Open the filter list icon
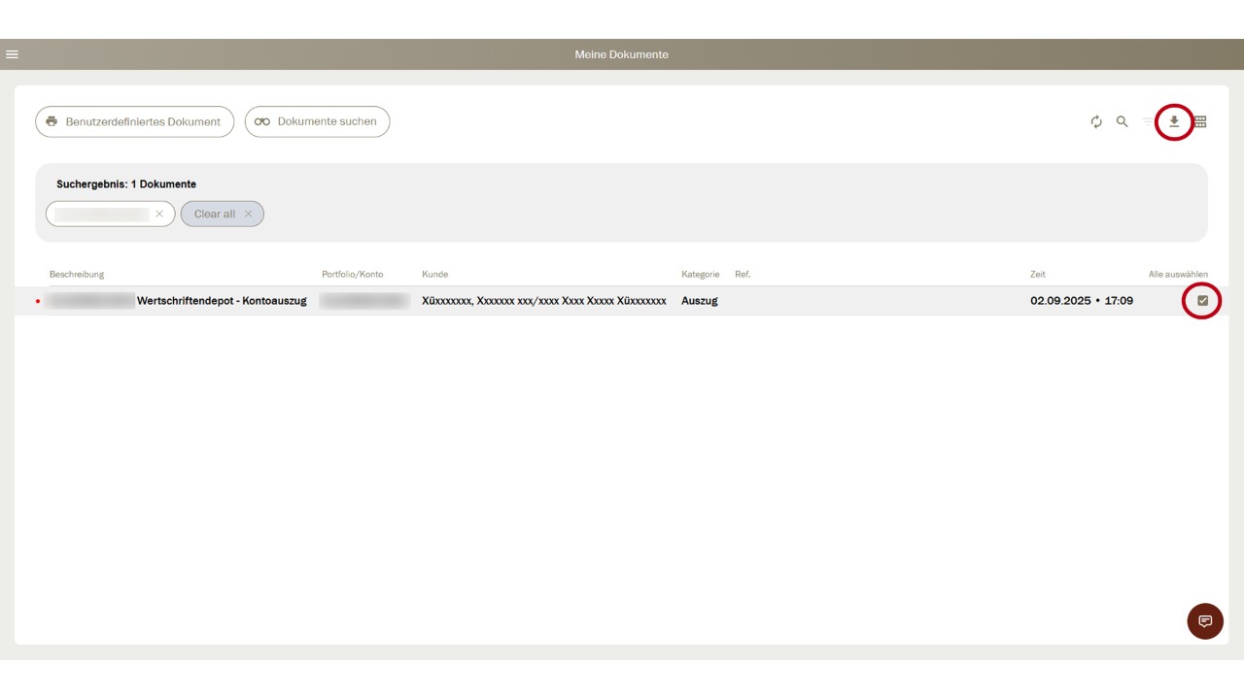1244x699 pixels. click(1148, 122)
